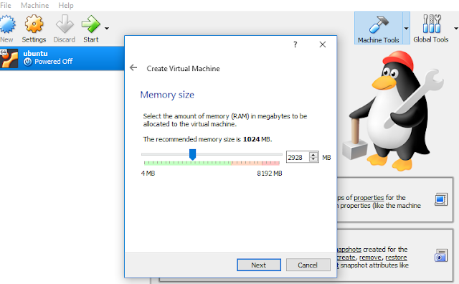Expand the Start button dropdown arrow
The height and width of the screenshot is (284, 459).
(107, 29)
